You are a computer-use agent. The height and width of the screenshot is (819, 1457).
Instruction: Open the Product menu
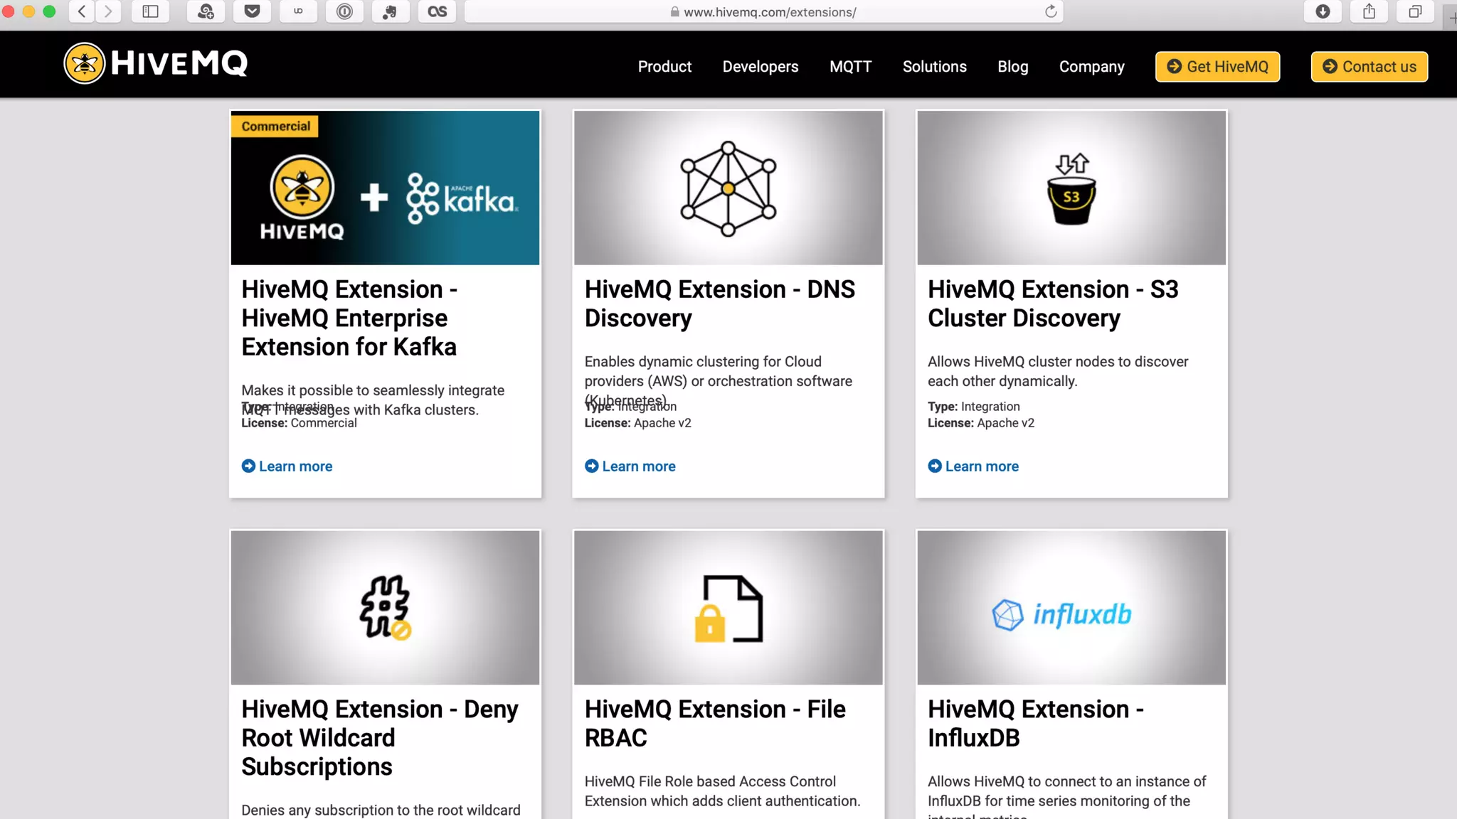[664, 67]
